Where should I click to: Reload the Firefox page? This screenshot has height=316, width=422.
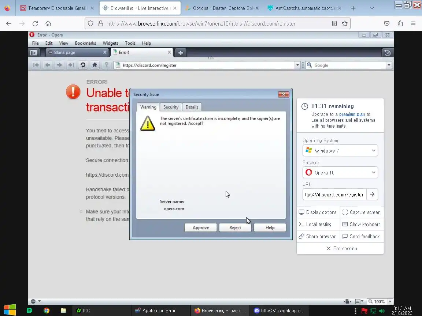[x=35, y=24]
